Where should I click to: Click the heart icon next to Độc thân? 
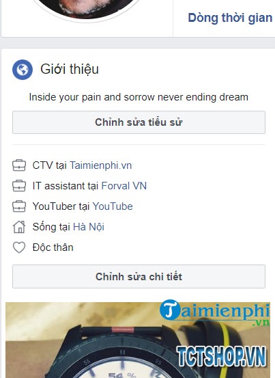19,247
